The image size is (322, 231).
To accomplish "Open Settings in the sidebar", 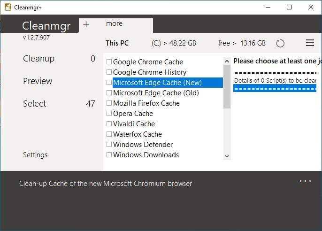I will pos(35,155).
